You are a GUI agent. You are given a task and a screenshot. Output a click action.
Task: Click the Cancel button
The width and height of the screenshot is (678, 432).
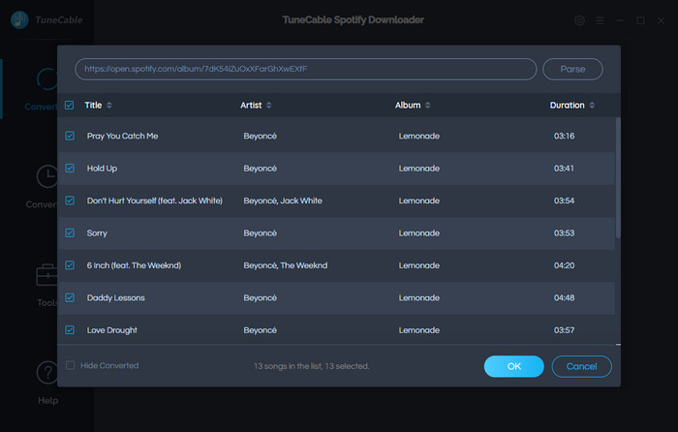(581, 366)
